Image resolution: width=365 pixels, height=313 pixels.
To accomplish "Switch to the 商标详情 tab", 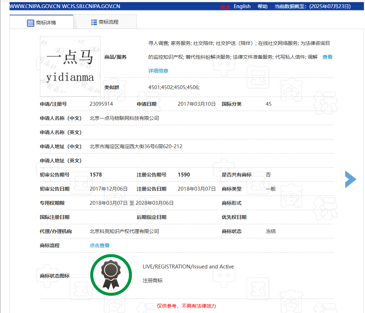I will point(41,23).
